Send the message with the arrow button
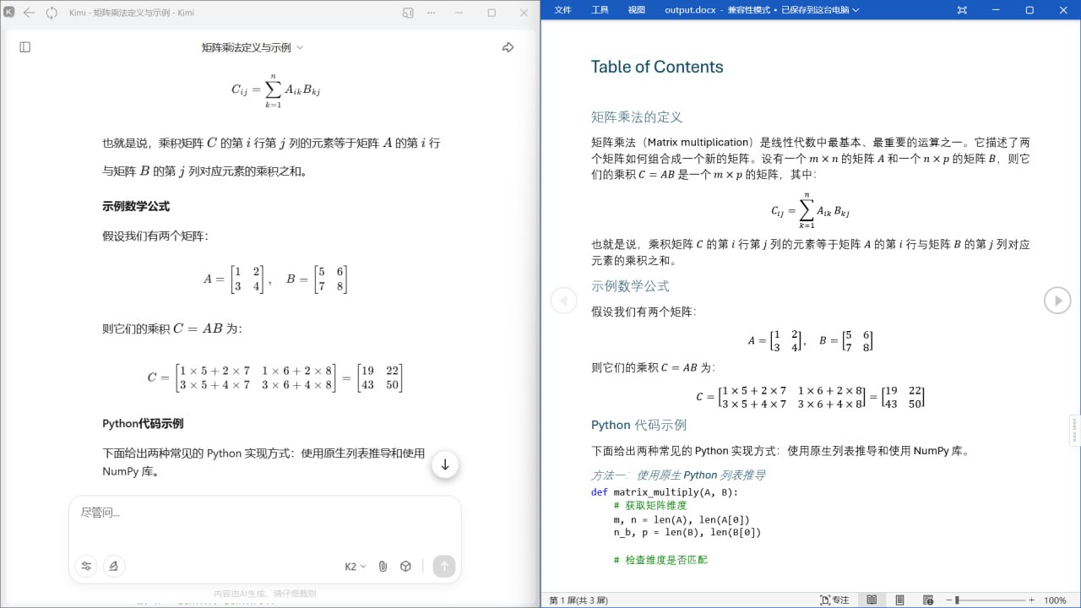This screenshot has height=608, width=1081. coord(444,567)
